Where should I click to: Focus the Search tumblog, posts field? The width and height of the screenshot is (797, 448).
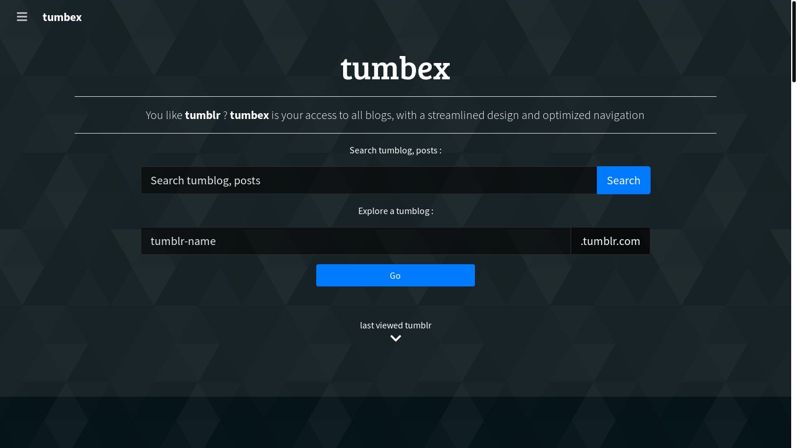pyautogui.click(x=369, y=180)
